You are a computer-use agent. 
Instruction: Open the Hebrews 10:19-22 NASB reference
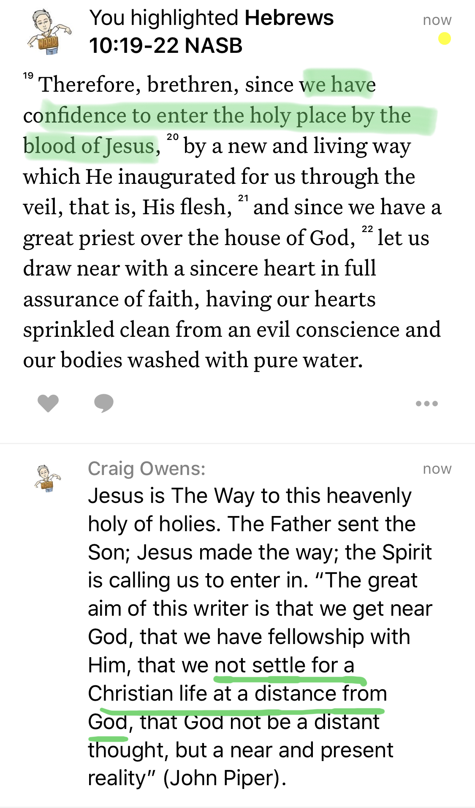(211, 32)
